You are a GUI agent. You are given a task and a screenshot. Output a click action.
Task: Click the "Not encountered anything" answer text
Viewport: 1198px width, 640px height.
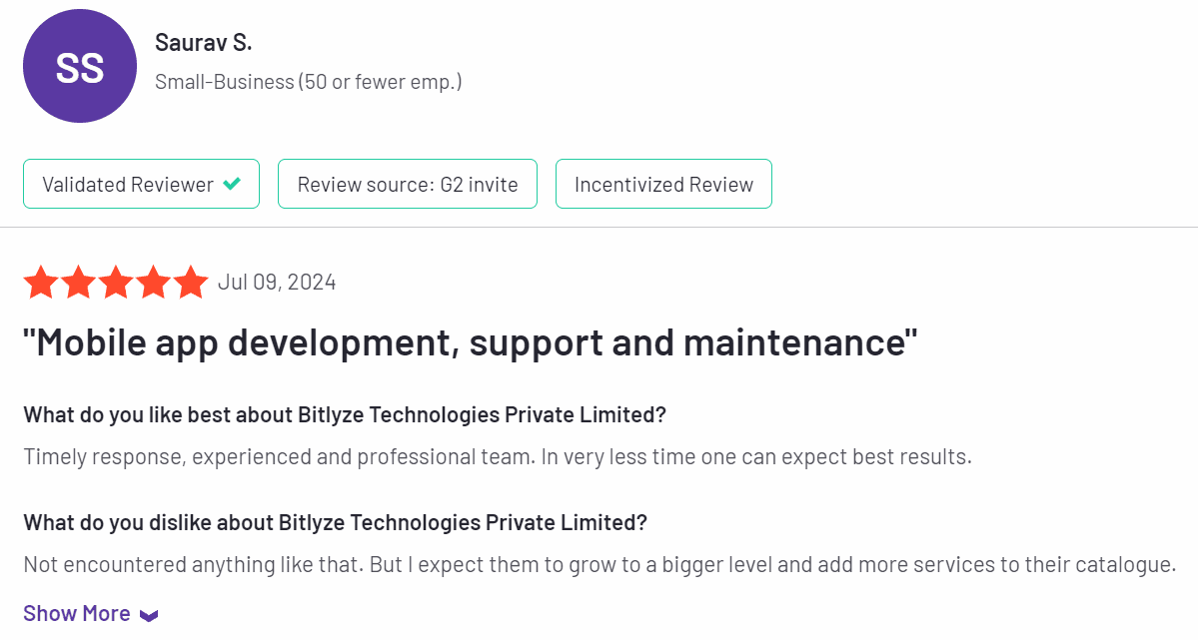[599, 564]
